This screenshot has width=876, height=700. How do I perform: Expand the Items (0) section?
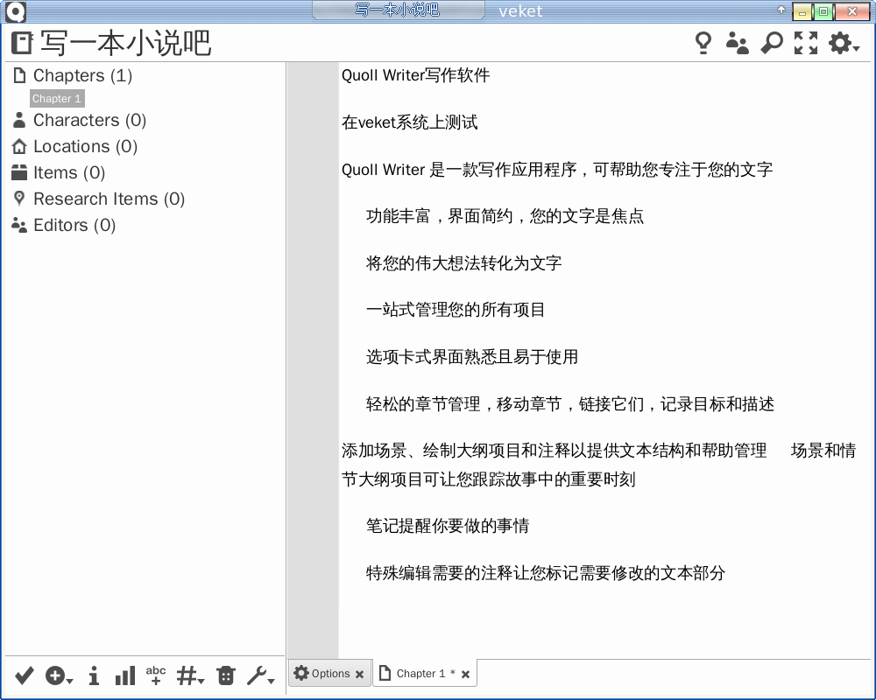(x=68, y=172)
